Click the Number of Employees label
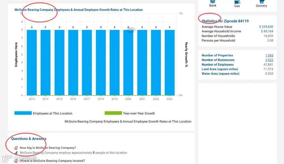This screenshot has width=284, height=164. 217,65
